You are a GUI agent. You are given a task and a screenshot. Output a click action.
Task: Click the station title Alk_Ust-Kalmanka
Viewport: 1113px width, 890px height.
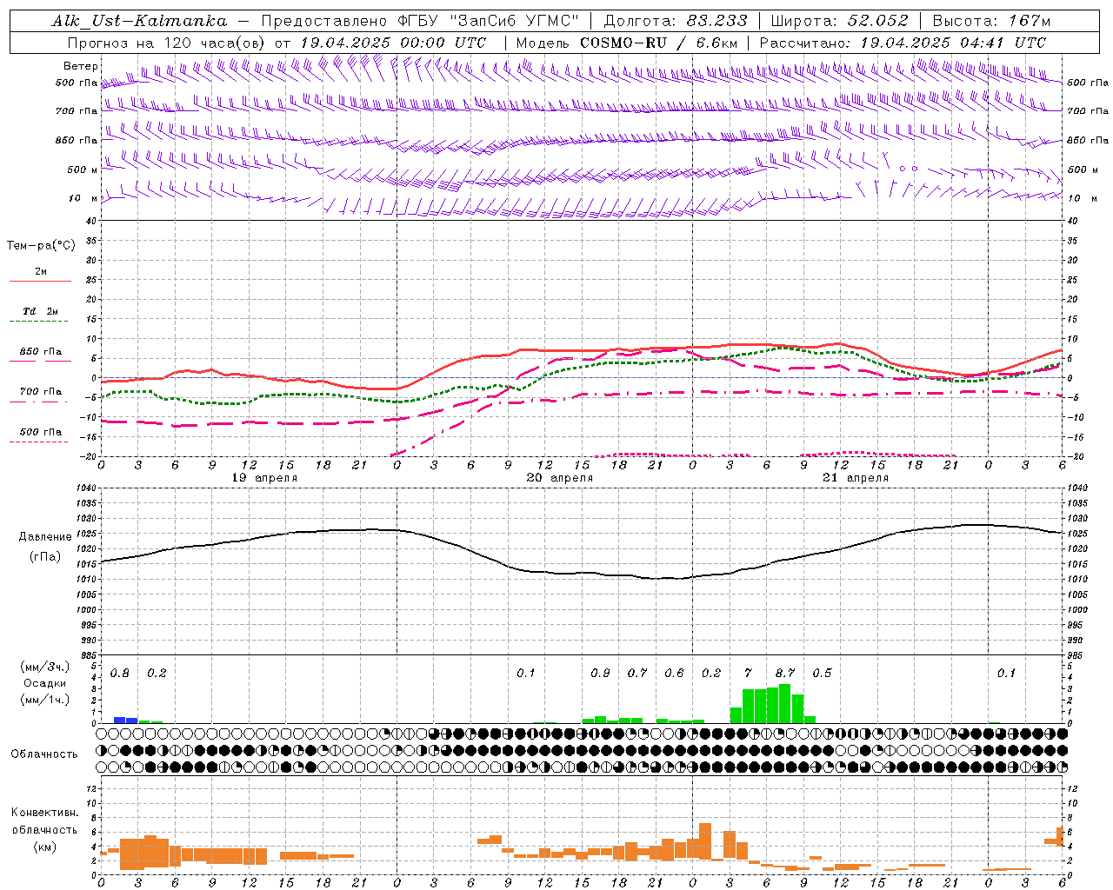pos(139,21)
